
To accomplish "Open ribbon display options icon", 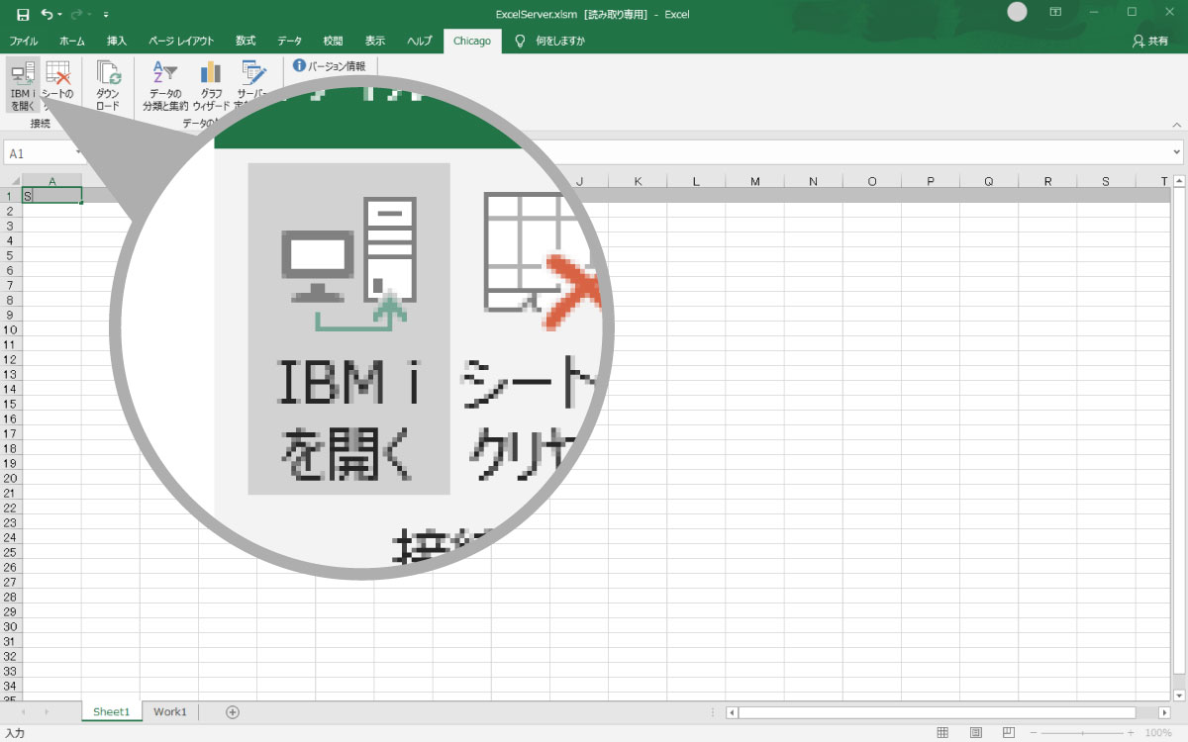I will tap(1055, 13).
